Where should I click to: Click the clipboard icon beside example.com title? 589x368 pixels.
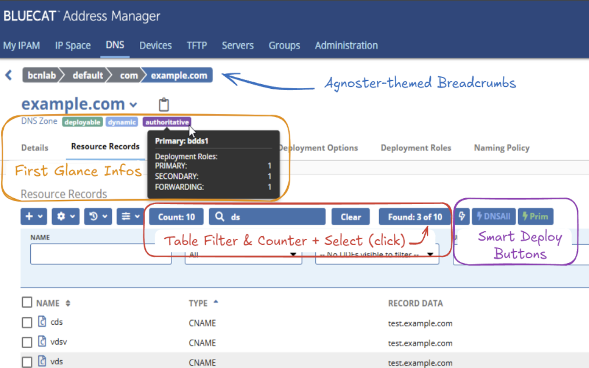click(164, 104)
